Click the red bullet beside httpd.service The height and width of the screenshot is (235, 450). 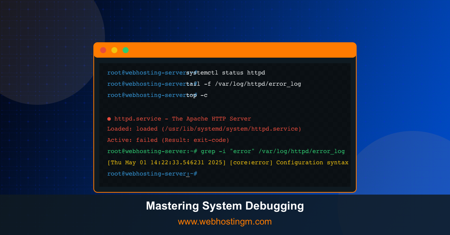109,119
